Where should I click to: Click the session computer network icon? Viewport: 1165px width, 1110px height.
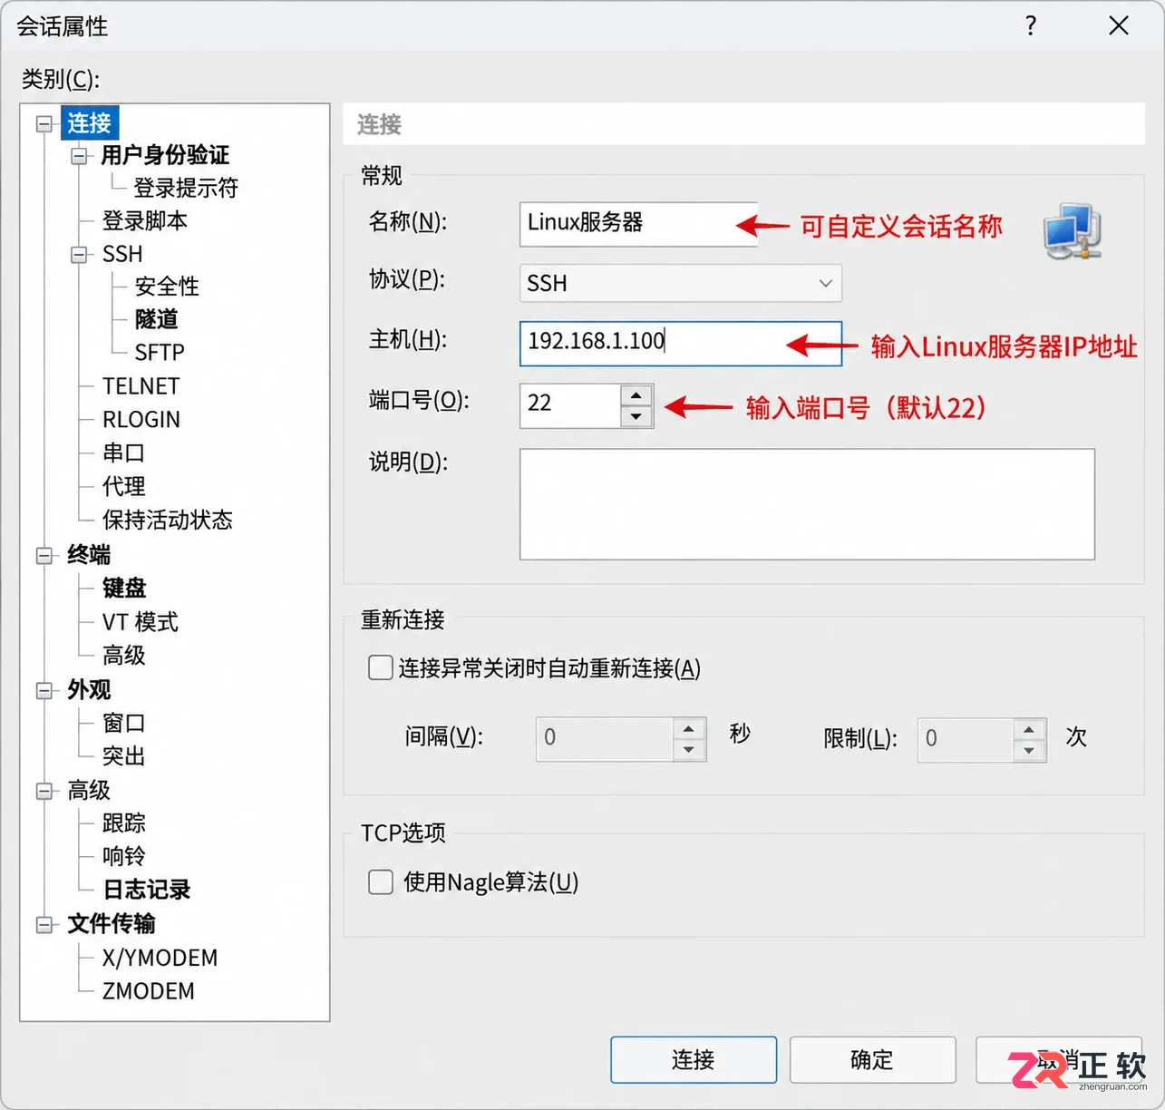click(x=1073, y=230)
